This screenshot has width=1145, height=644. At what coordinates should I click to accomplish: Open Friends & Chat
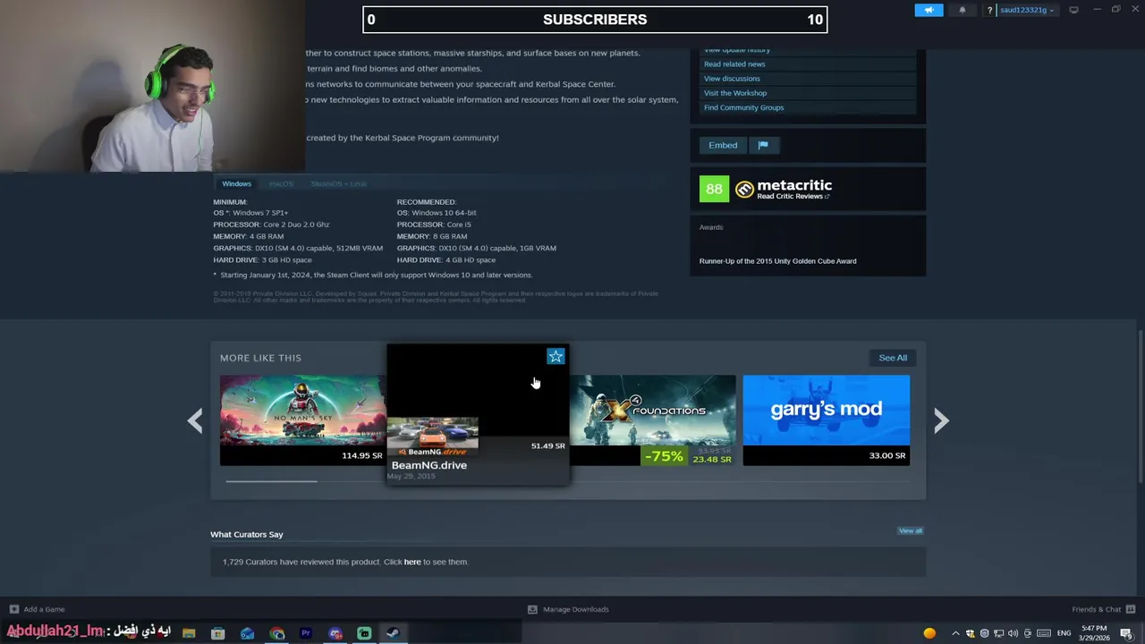pos(1097,609)
